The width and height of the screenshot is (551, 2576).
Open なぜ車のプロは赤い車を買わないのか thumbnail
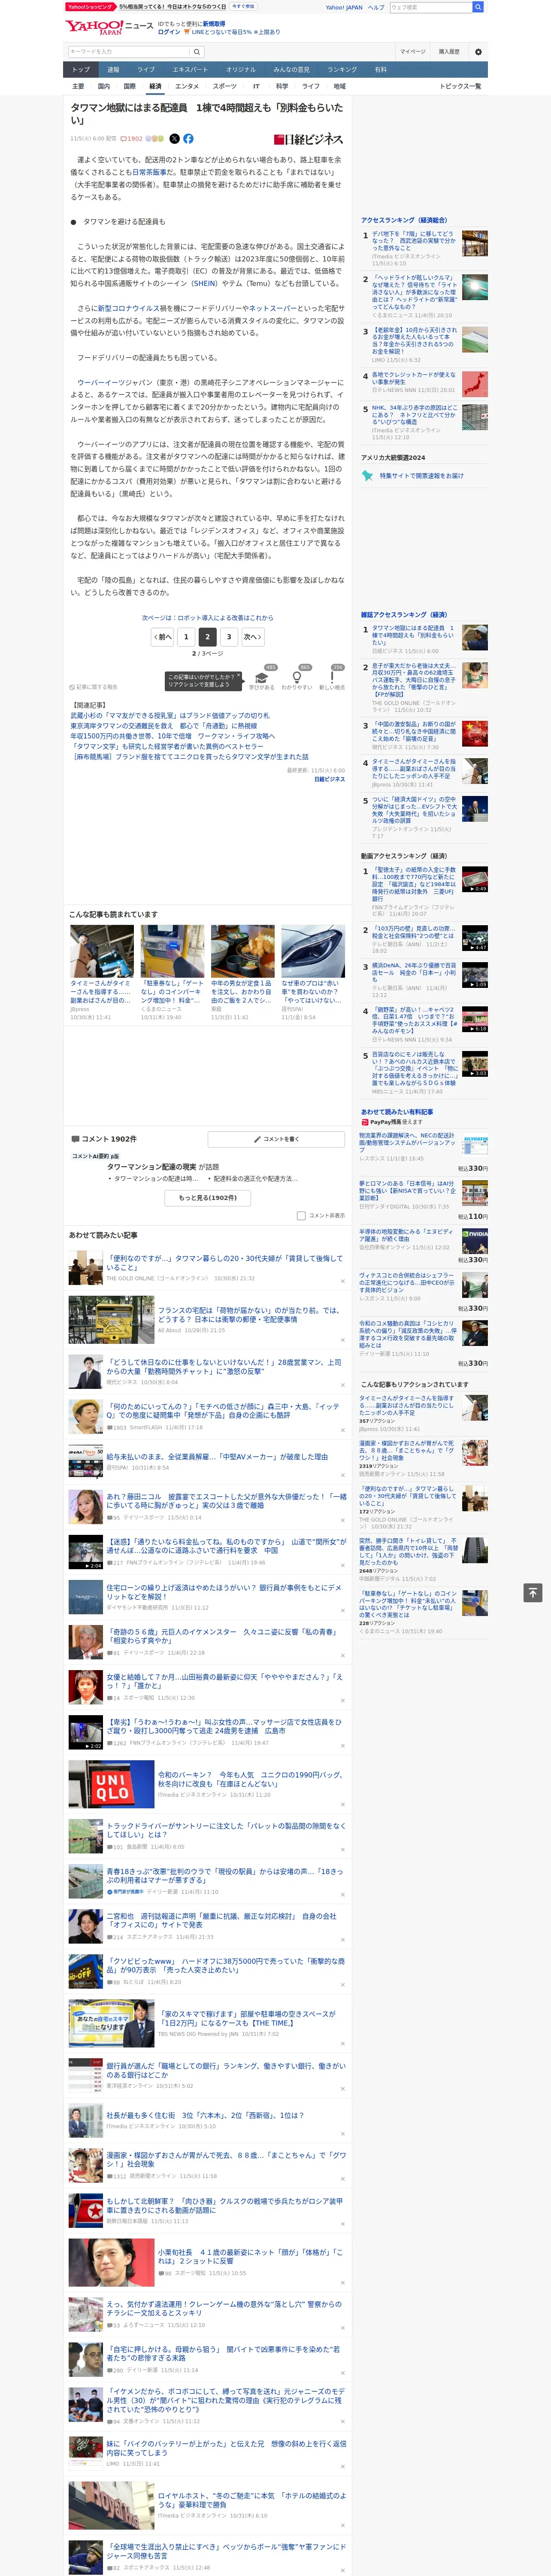point(313,951)
